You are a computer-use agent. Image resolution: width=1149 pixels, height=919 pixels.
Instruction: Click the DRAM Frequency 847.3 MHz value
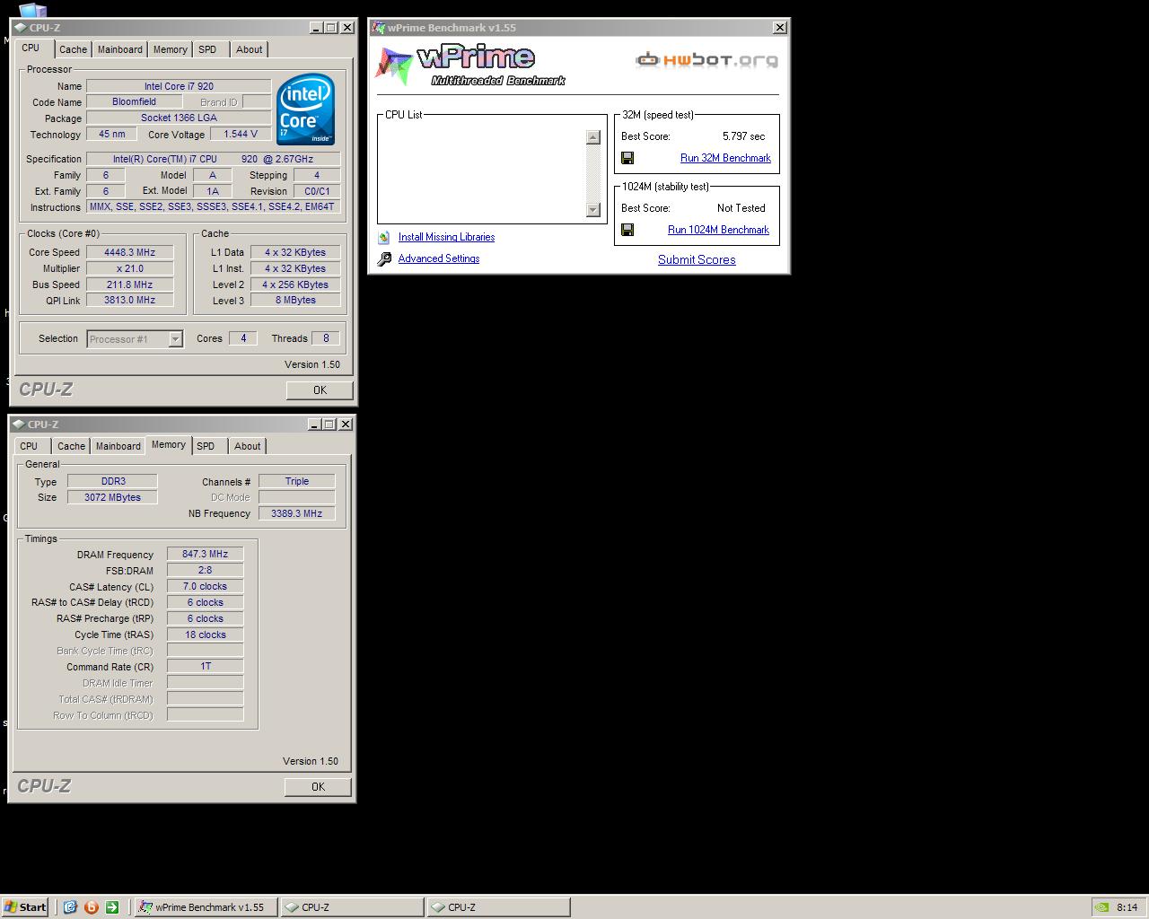click(x=205, y=554)
